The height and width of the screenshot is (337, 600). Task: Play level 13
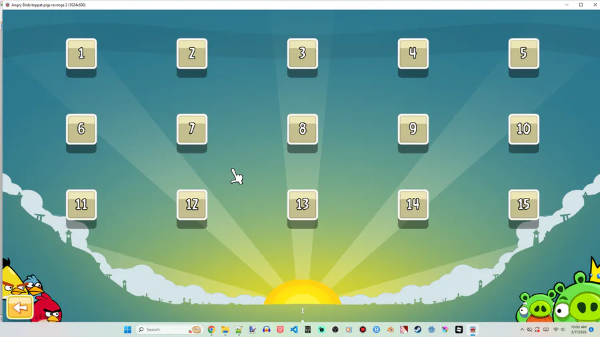pos(302,205)
